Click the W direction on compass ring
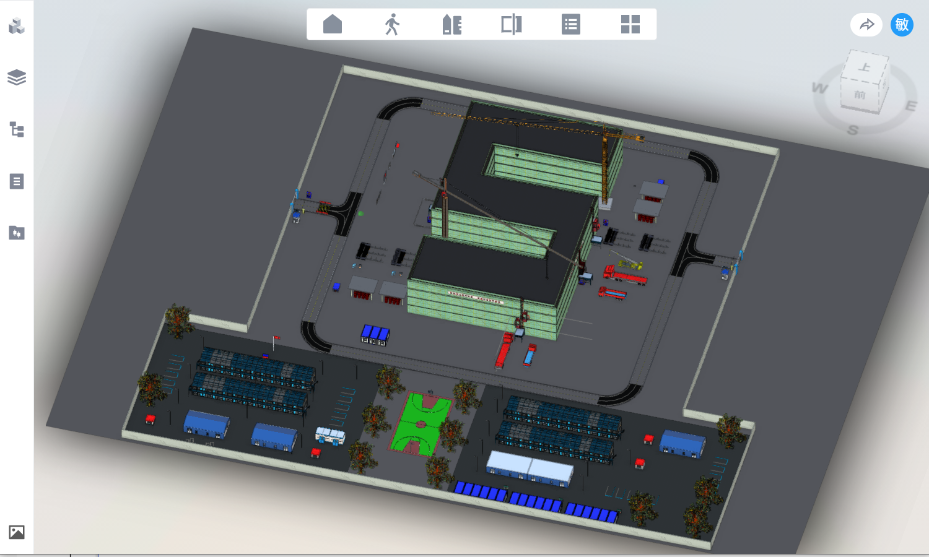 [x=819, y=89]
